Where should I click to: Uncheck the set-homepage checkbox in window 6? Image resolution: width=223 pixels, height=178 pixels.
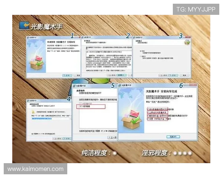(x=148, y=119)
